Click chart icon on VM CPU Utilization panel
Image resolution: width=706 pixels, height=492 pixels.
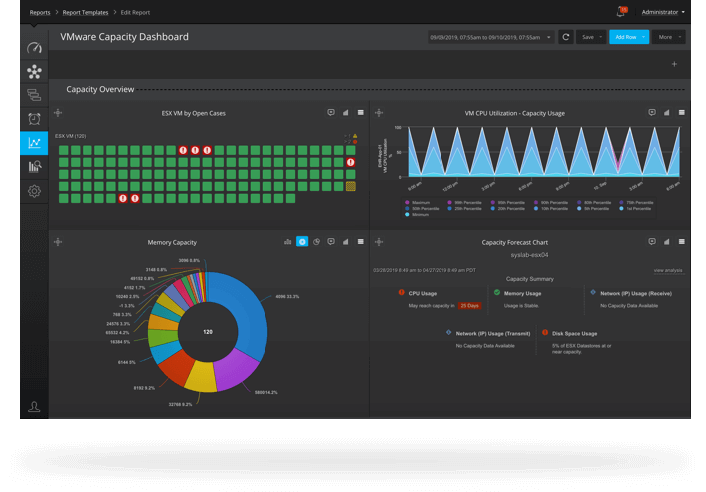[667, 113]
